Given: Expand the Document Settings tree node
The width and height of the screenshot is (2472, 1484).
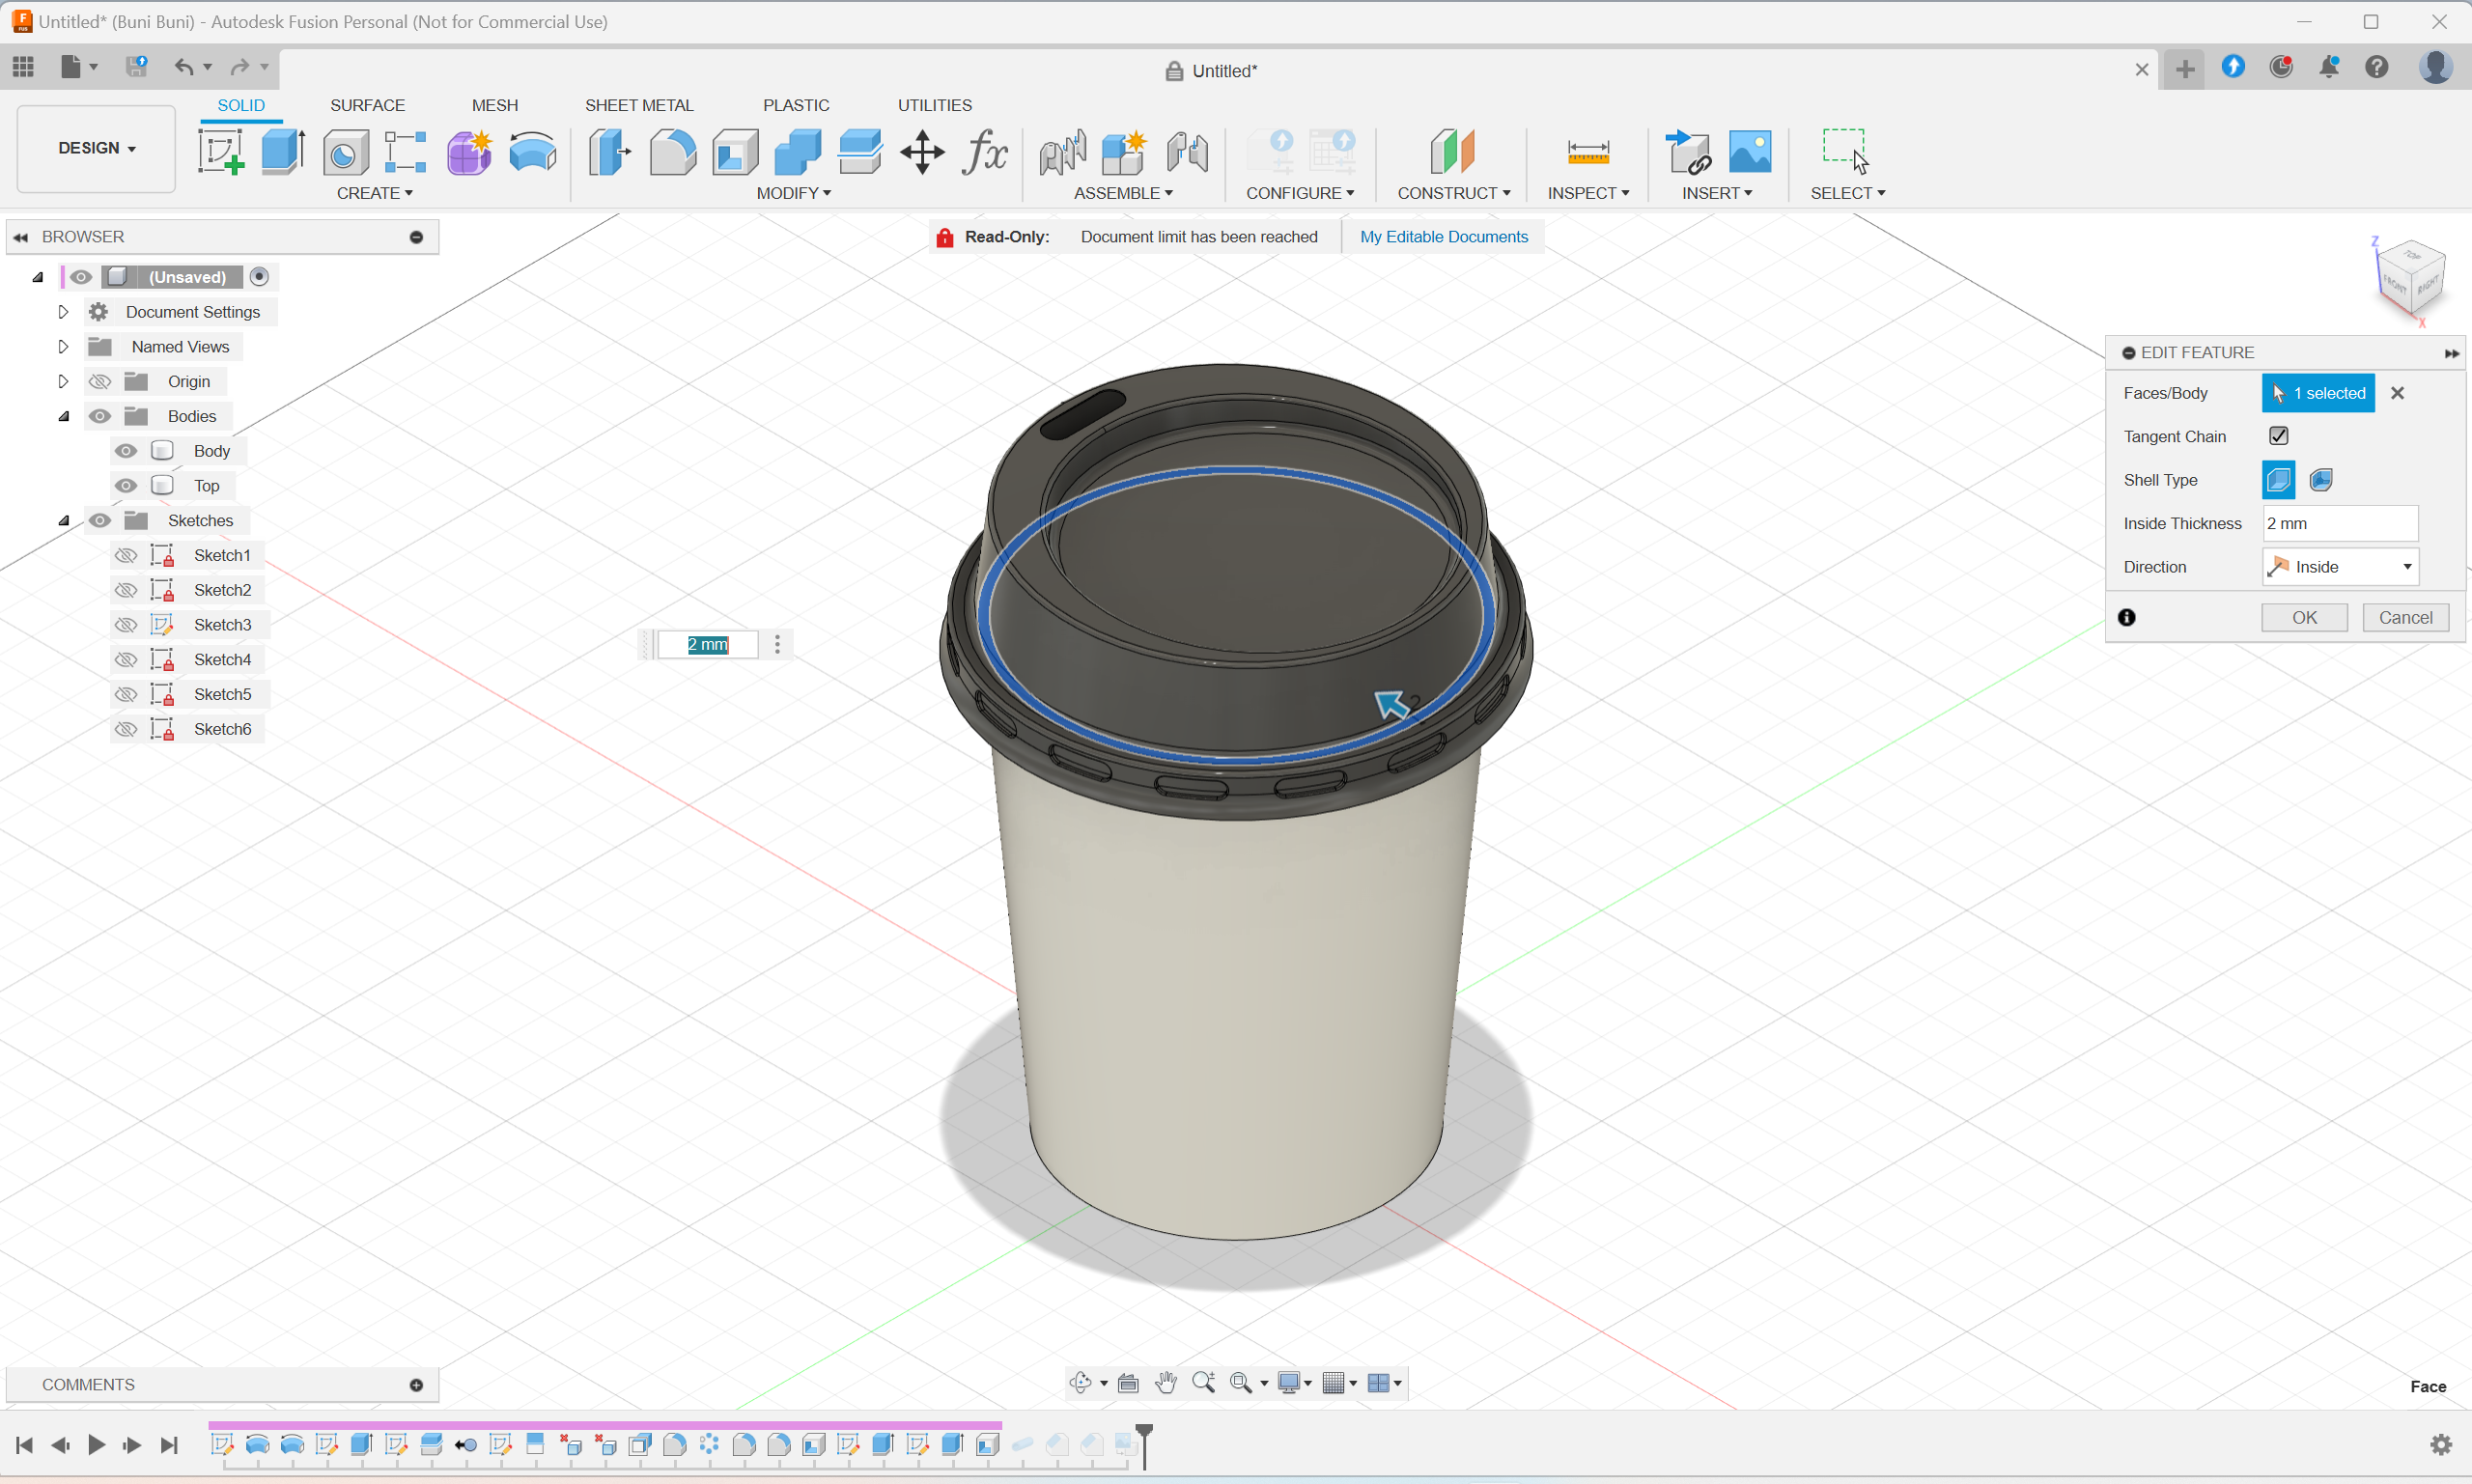Looking at the screenshot, I should (63, 312).
